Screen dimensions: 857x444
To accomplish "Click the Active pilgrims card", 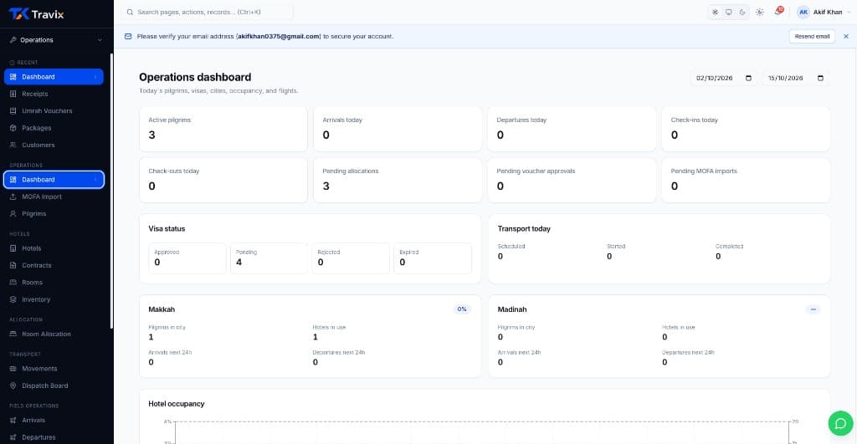I will click(223, 129).
